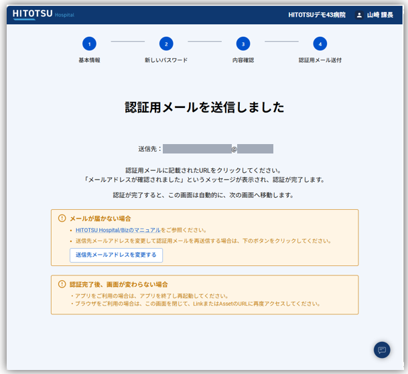Select step 2 circle in progress bar
408x374 pixels.
pos(166,44)
